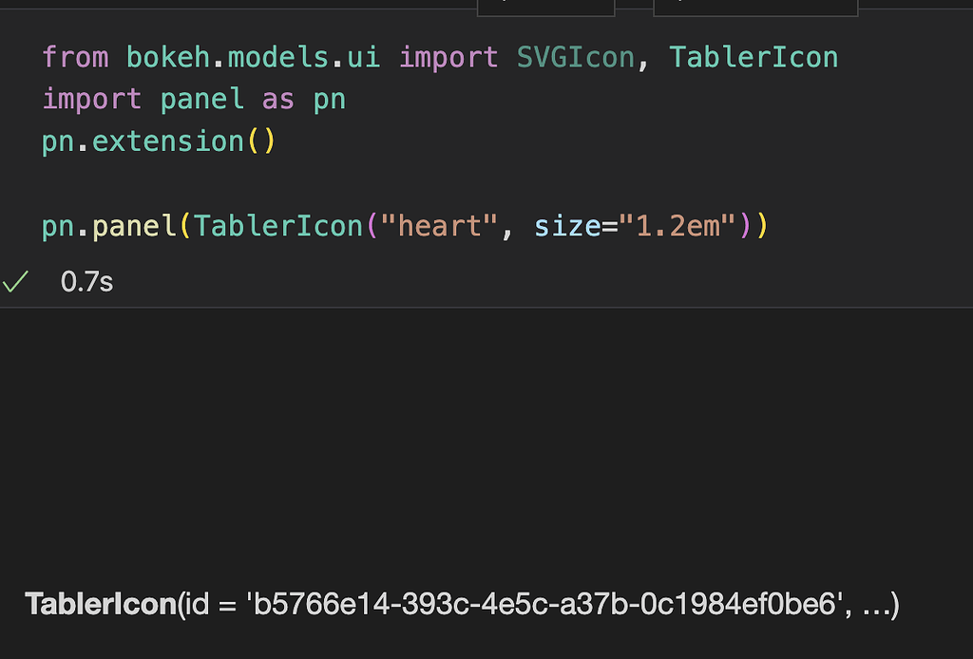The height and width of the screenshot is (659, 973).
Task: Click the right partially visible insert-cell button at top
Action: click(x=755, y=8)
